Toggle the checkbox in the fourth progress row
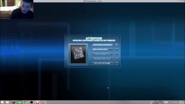The height and width of the screenshot is (104, 185). (116, 59)
